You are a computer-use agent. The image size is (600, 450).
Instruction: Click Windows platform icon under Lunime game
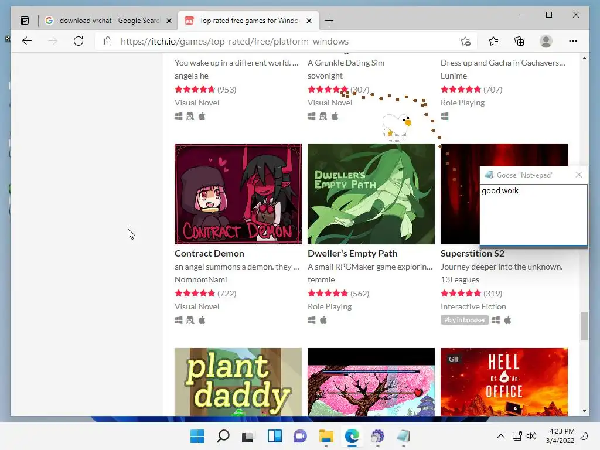[x=444, y=117]
